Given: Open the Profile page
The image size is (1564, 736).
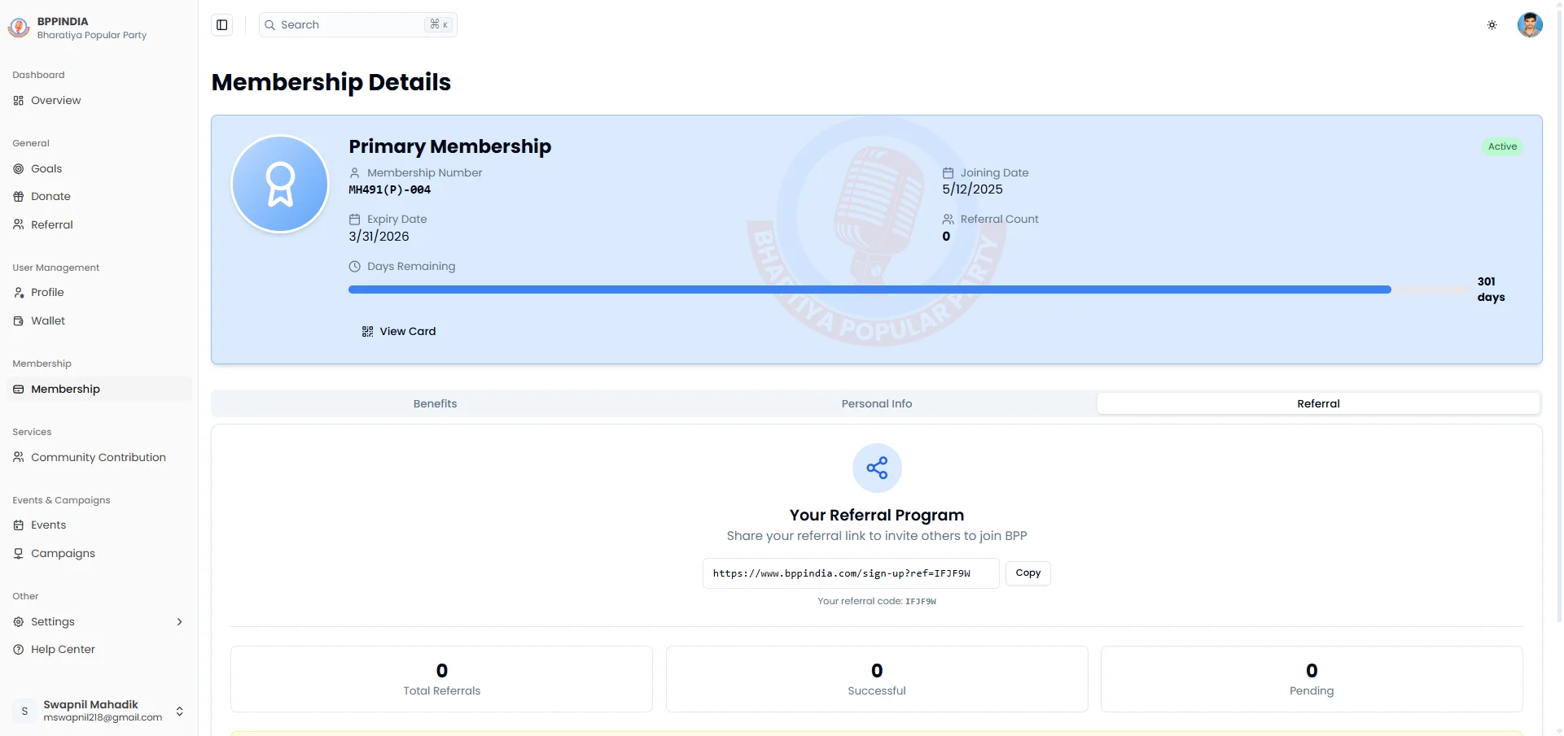Looking at the screenshot, I should 99,293.
